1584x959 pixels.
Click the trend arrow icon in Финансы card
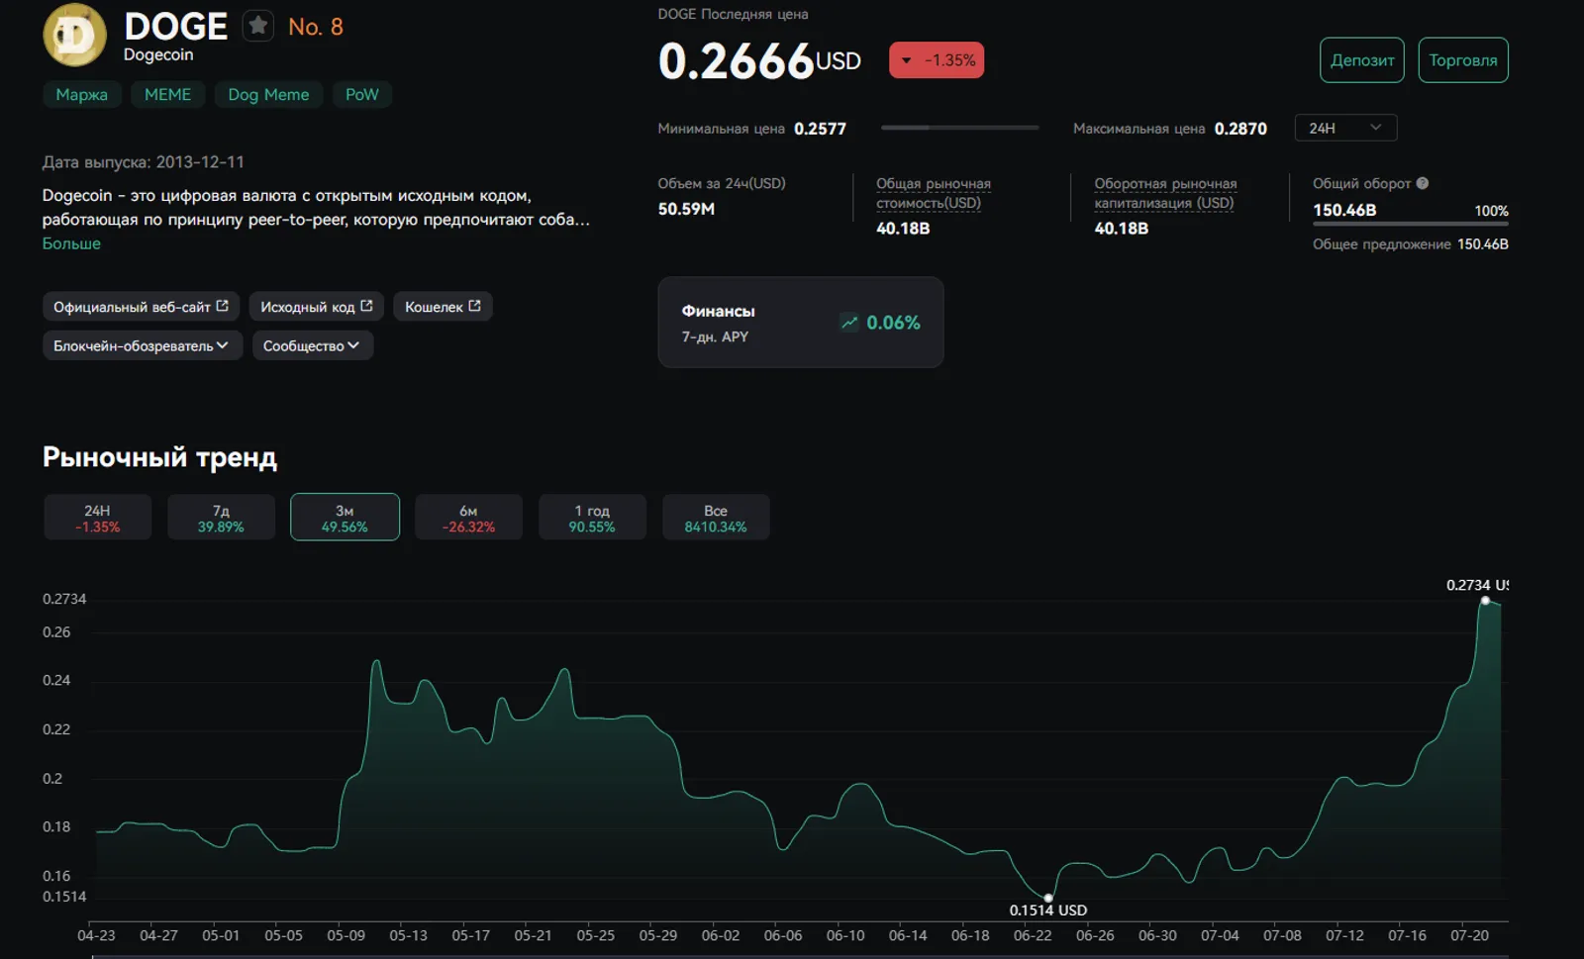coord(849,322)
